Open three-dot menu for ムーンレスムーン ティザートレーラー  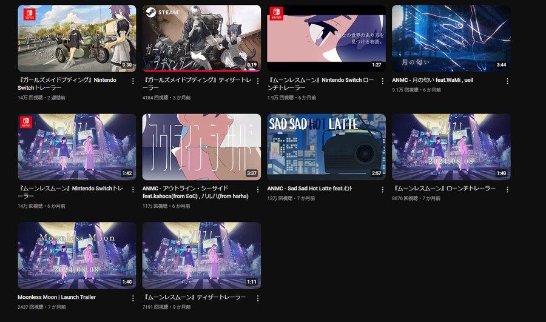pos(258,298)
